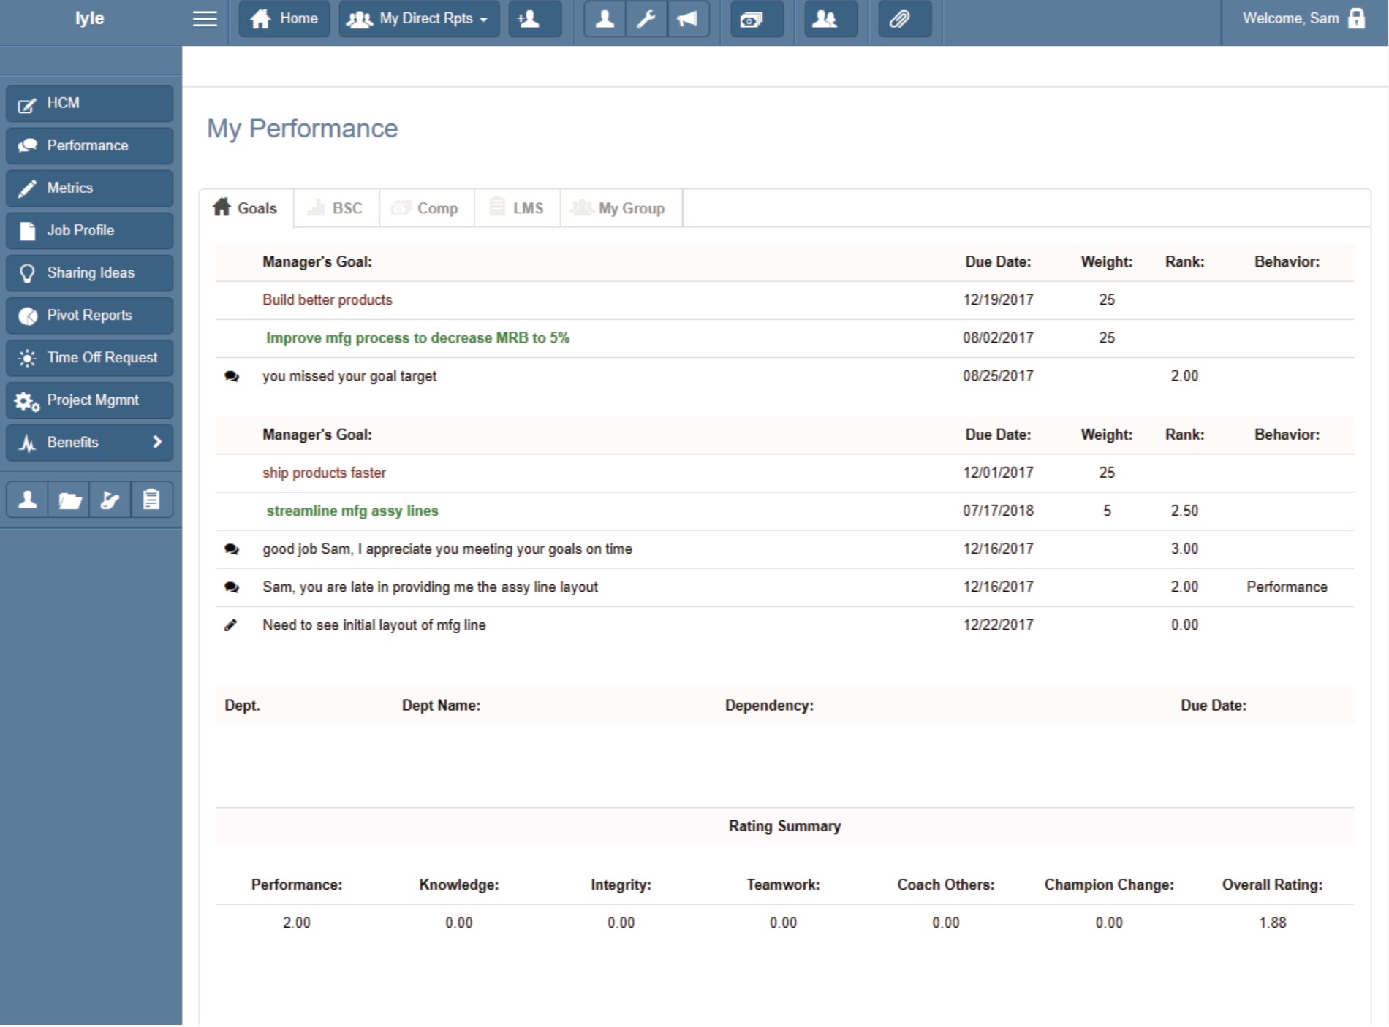Click pencil edit icon beside 'Need to see initial layout'

click(x=231, y=625)
